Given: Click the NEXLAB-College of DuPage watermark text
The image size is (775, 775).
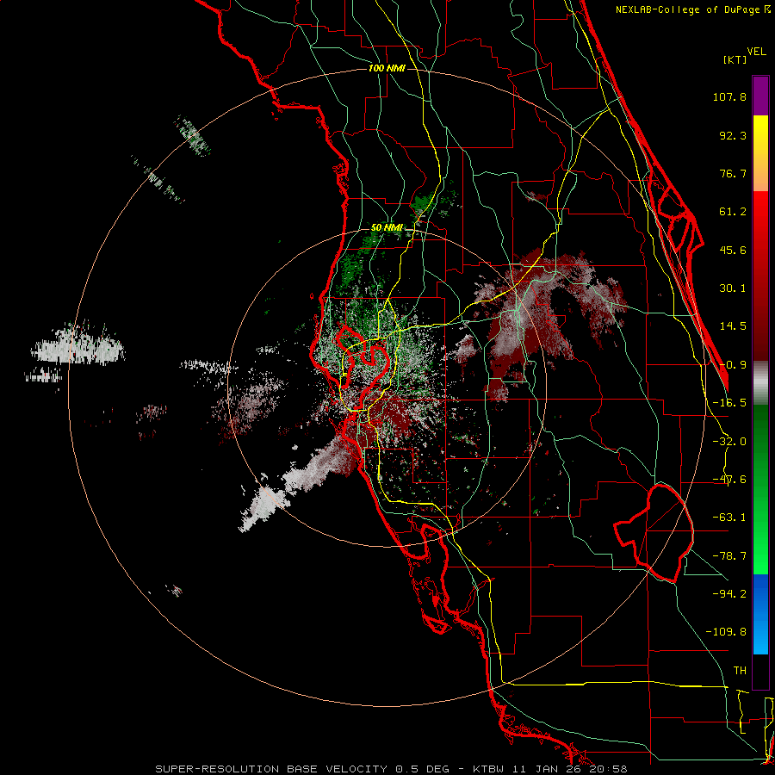Looking at the screenshot, I should pos(692,9).
